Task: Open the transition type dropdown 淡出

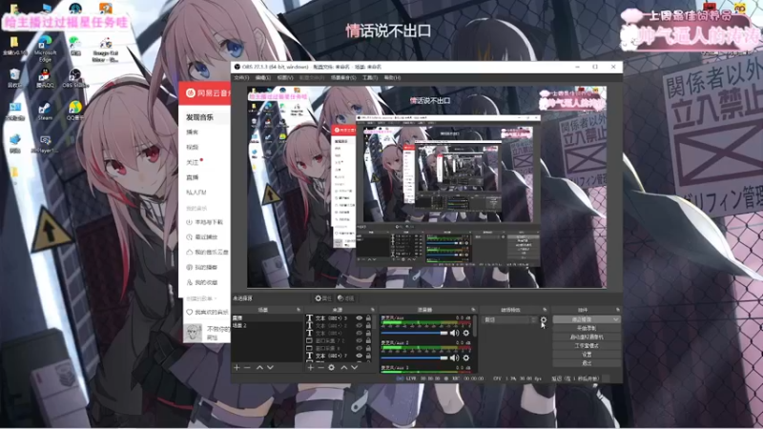Action: tap(507, 320)
